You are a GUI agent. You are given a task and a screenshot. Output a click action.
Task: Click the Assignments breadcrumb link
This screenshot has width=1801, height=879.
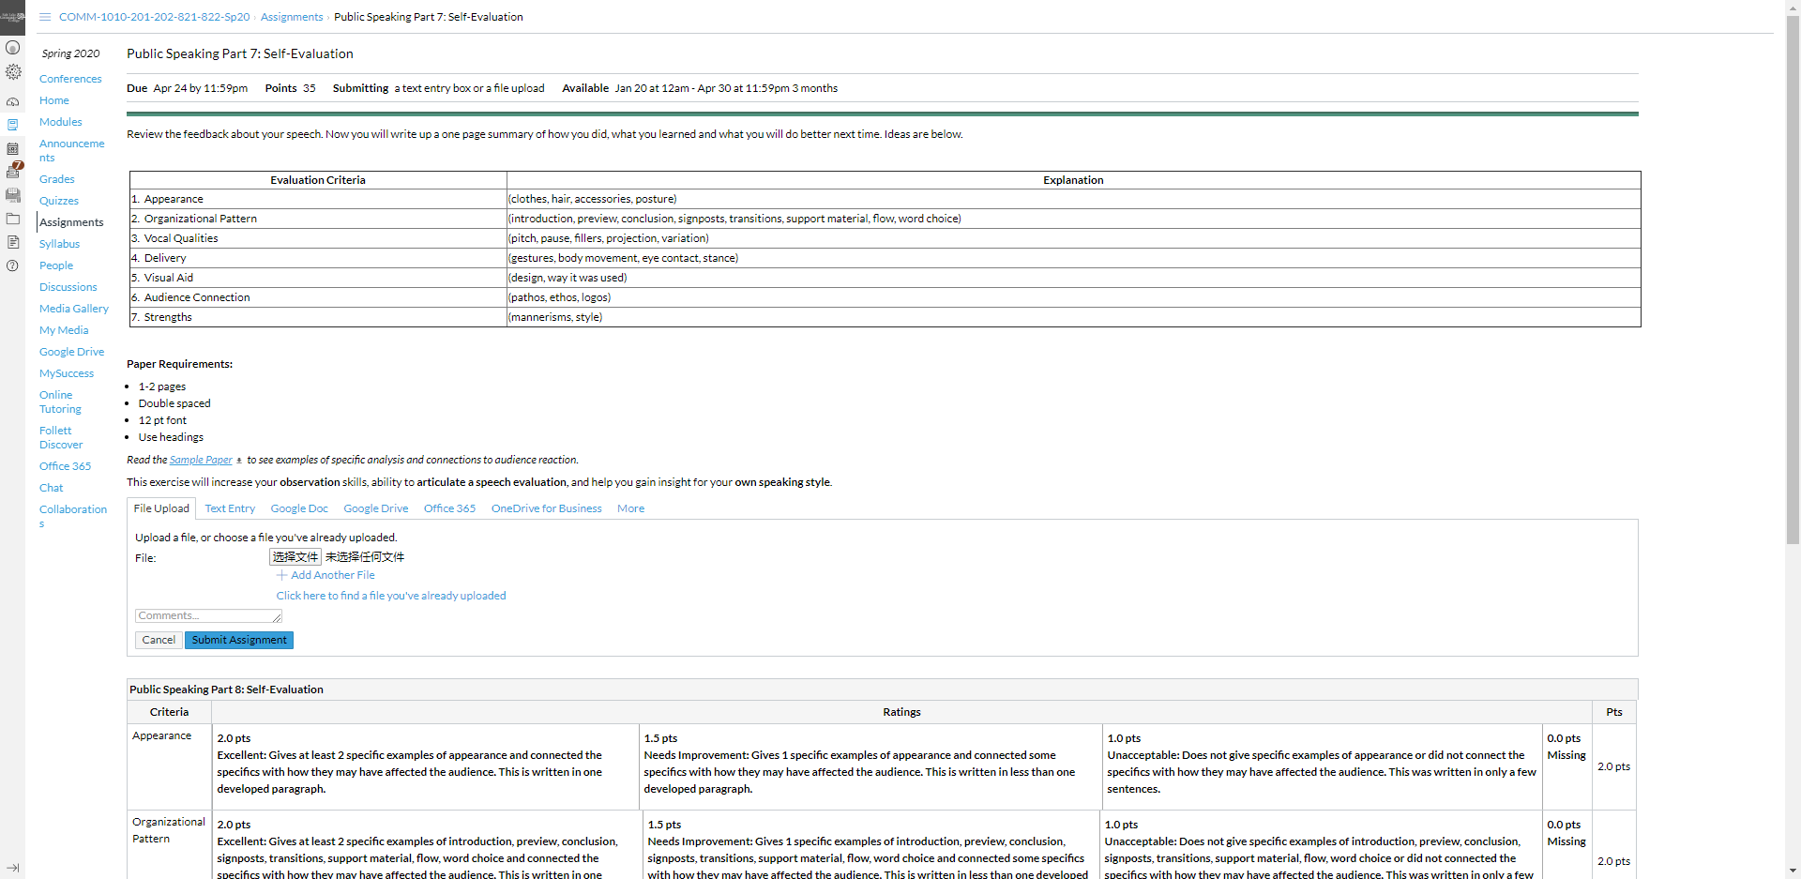coord(292,17)
